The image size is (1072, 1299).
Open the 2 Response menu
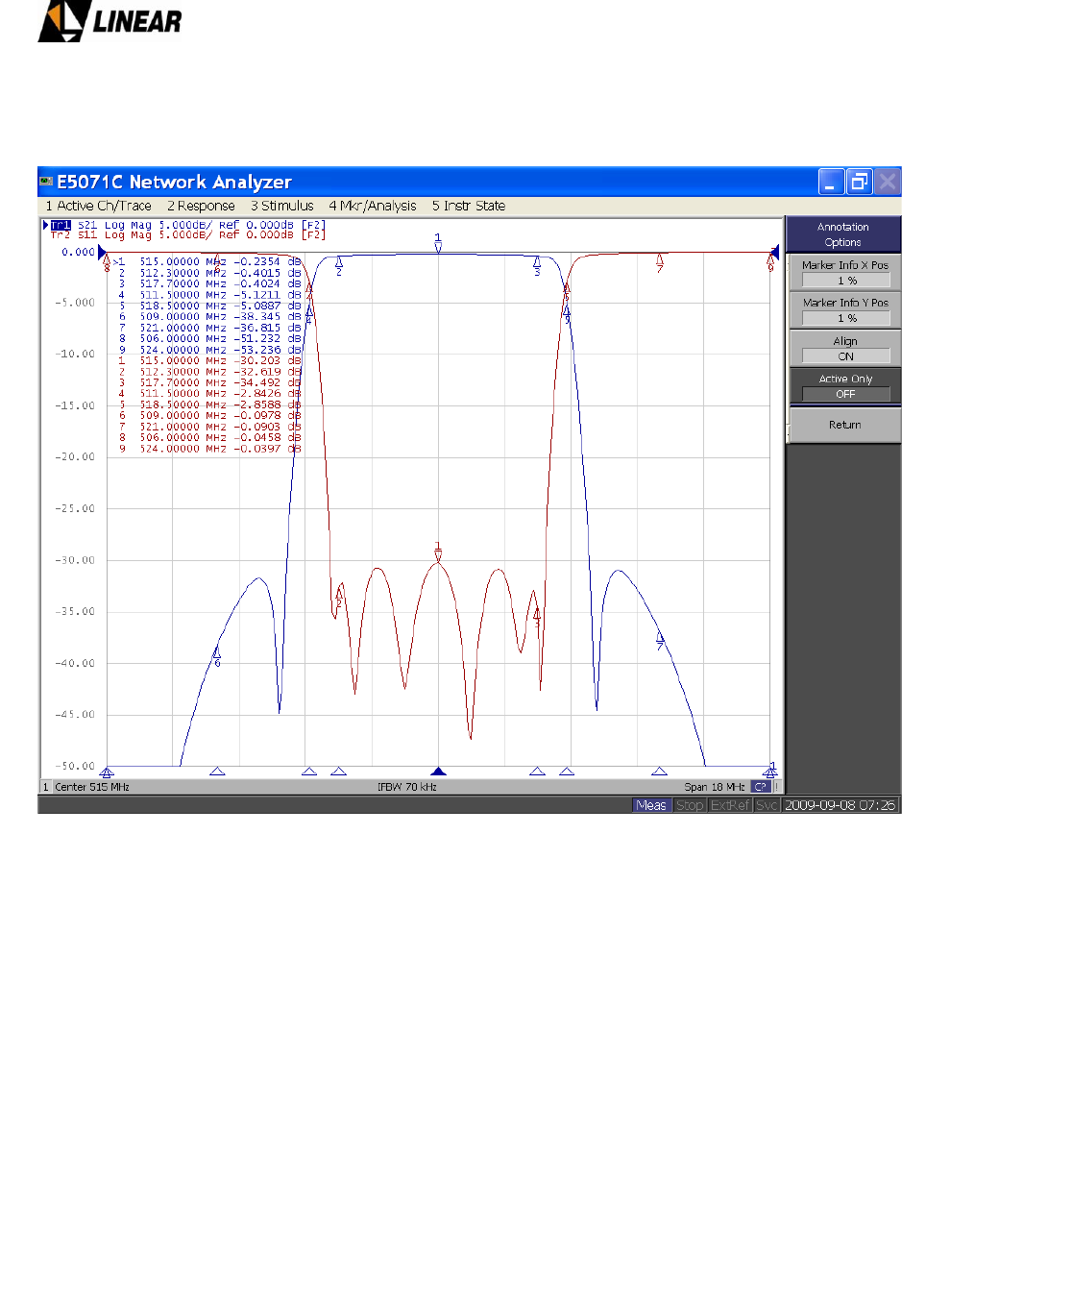(201, 206)
